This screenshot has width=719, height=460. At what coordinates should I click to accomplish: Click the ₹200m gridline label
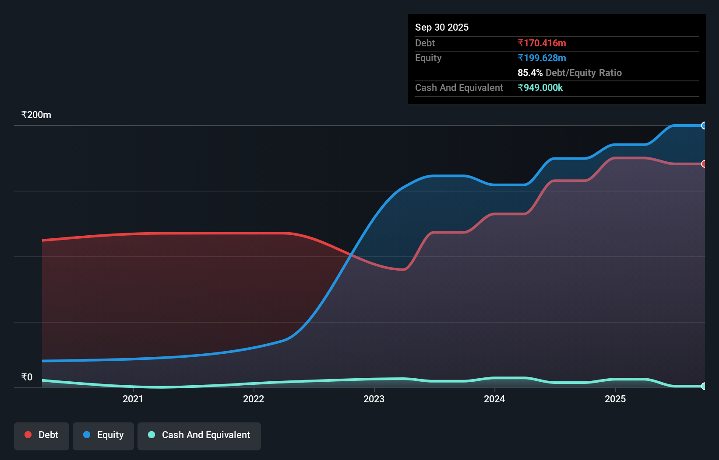[36, 115]
